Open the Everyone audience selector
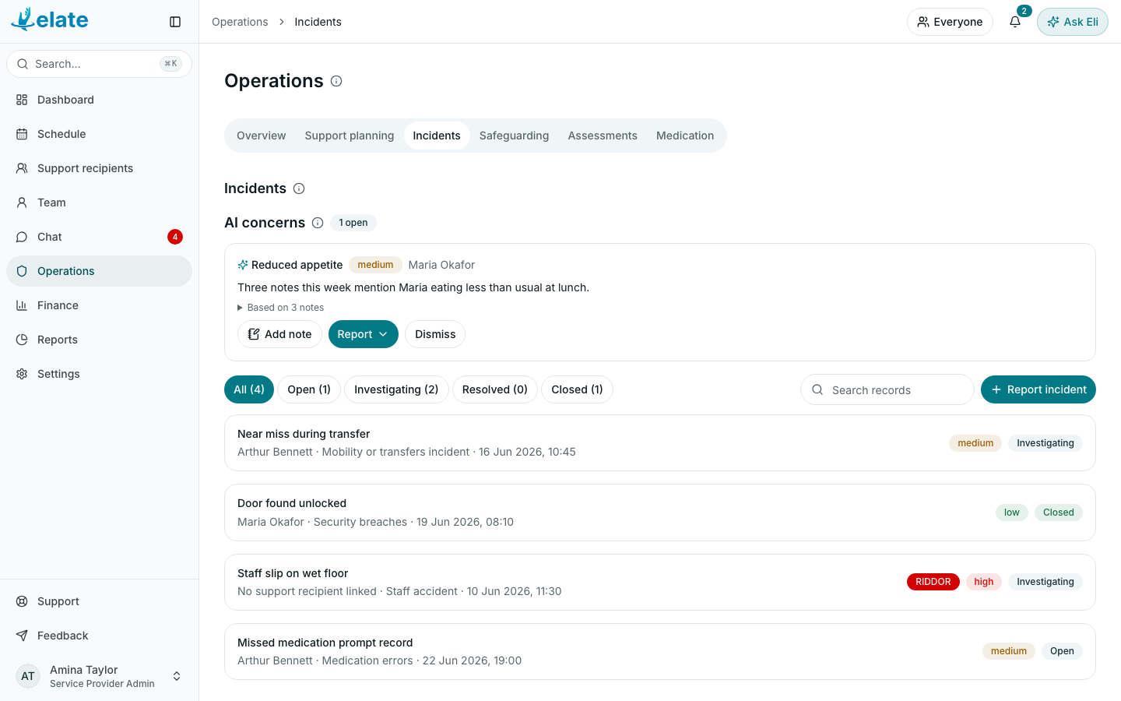1121x701 pixels. pyautogui.click(x=950, y=22)
